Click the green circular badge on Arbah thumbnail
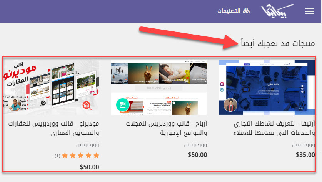Viewport: 322px width, 182px height. (x=123, y=105)
